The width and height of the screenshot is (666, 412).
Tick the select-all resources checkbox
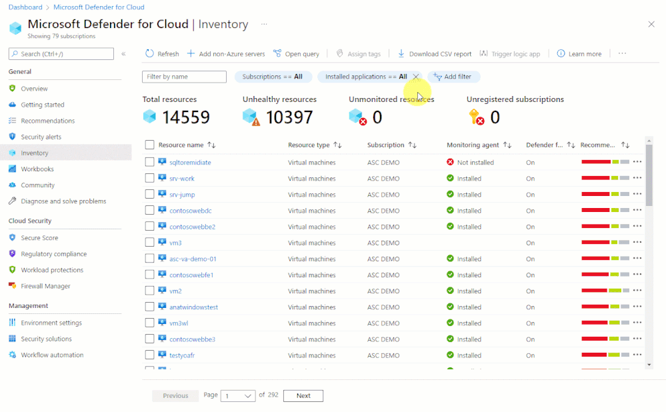pyautogui.click(x=149, y=145)
